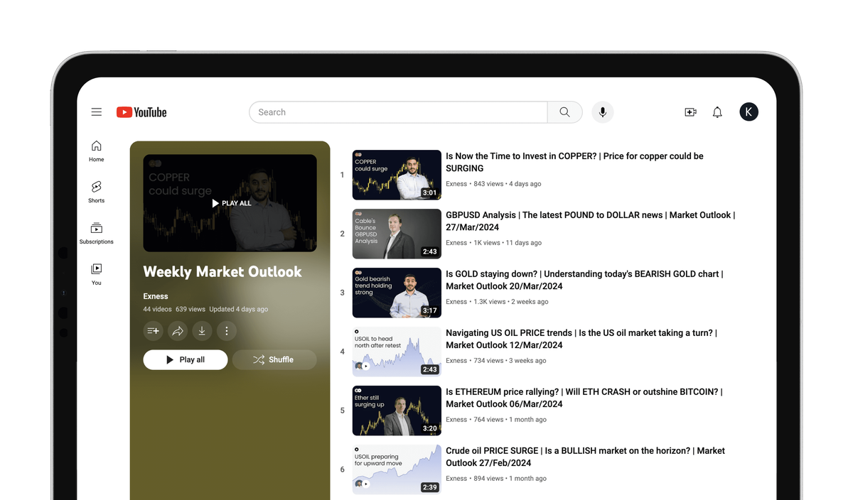
Task: Click the 843 views text
Action: (488, 184)
